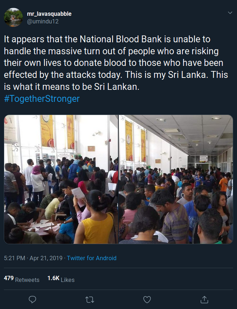Open the #TogetherStronger hashtag

click(x=41, y=99)
